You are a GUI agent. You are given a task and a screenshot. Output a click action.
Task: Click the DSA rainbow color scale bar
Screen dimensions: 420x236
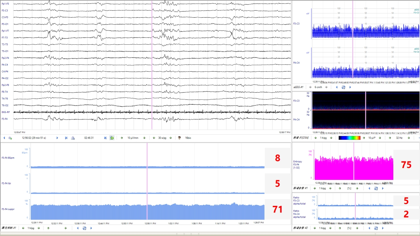[350, 138]
